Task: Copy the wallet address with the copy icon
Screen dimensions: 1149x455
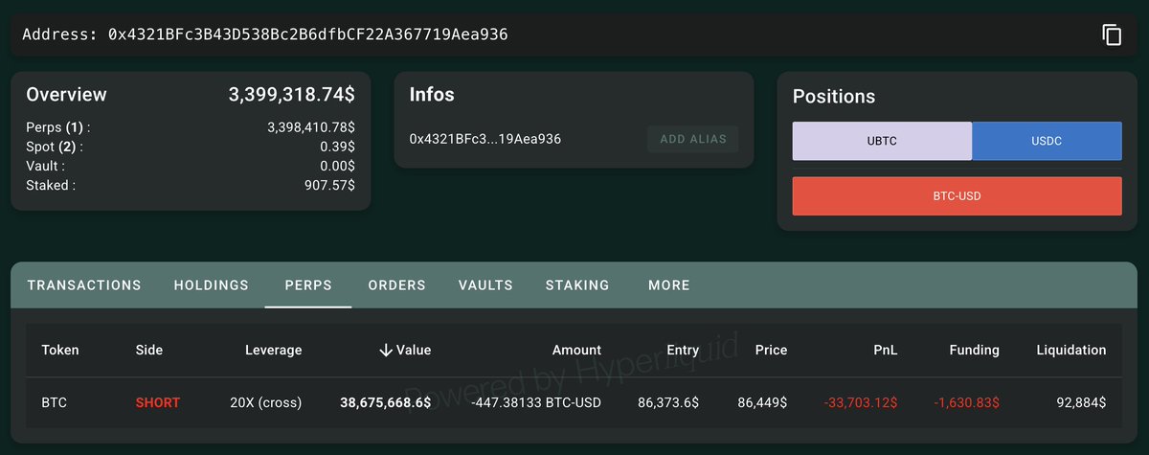Action: pos(1112,35)
